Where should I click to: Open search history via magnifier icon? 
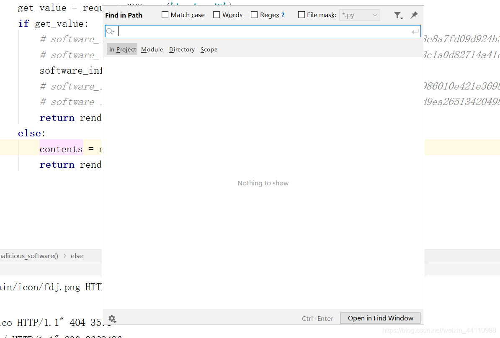[110, 31]
